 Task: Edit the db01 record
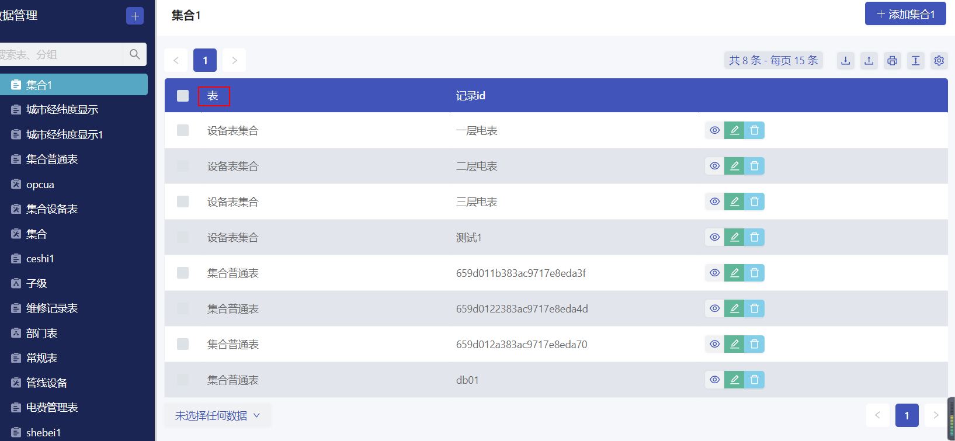pos(734,380)
